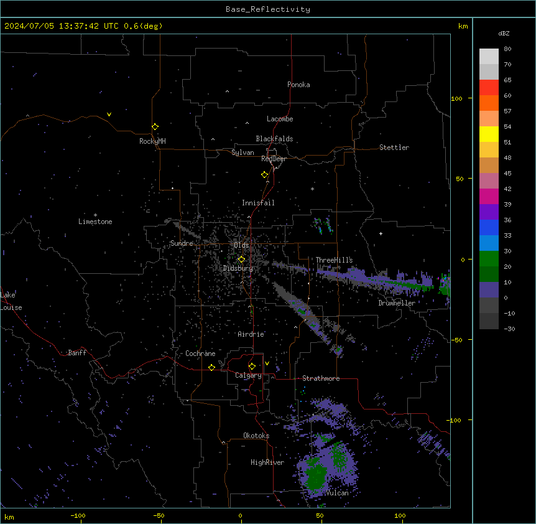The image size is (536, 524).
Task: Click the asterisk marker east of Innisfail
Action: 312,189
